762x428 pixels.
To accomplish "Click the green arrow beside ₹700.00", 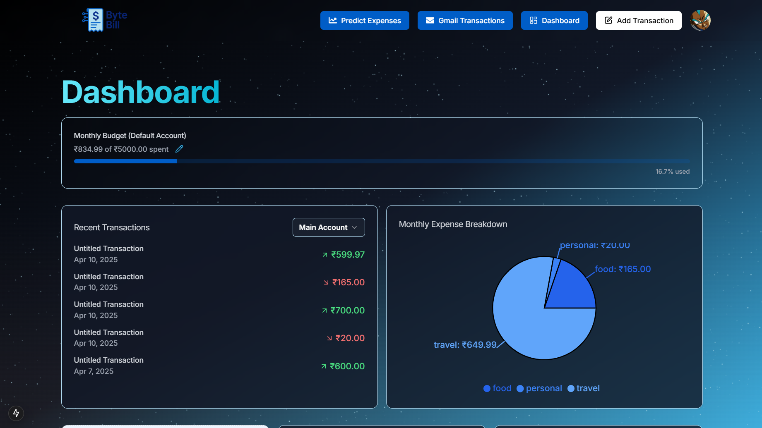I will pyautogui.click(x=325, y=311).
